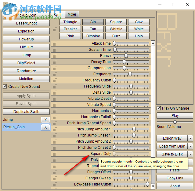195x191 pixels.
Task: Open the Load from Disk dropdown arrow
Action: pos(190,146)
